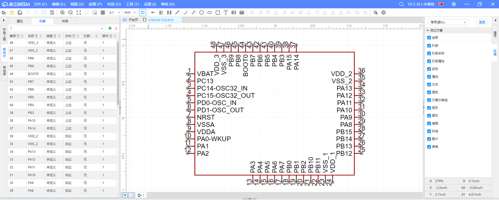Click the snap toggle icon beside inch
Screen dimensions: 499x200
(x=143, y=13)
